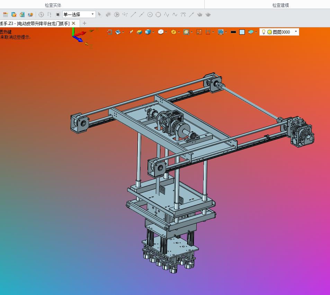Click the 未取消这些提示 hint text
This screenshot has height=295, width=330.
click(15, 37)
